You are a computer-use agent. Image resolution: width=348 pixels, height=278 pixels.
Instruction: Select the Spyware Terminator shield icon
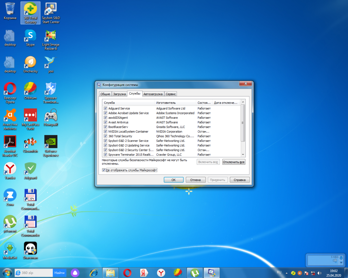coord(51,93)
